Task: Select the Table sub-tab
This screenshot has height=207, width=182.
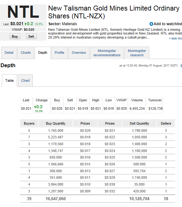Action: coord(10,80)
